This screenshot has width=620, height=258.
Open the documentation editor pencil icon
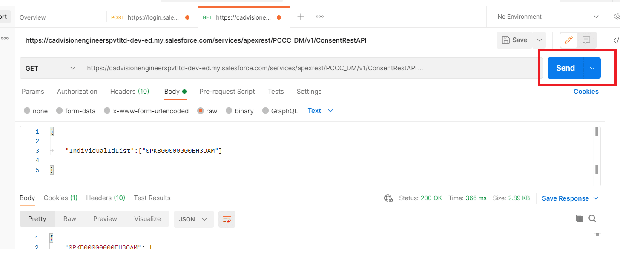[x=568, y=40]
